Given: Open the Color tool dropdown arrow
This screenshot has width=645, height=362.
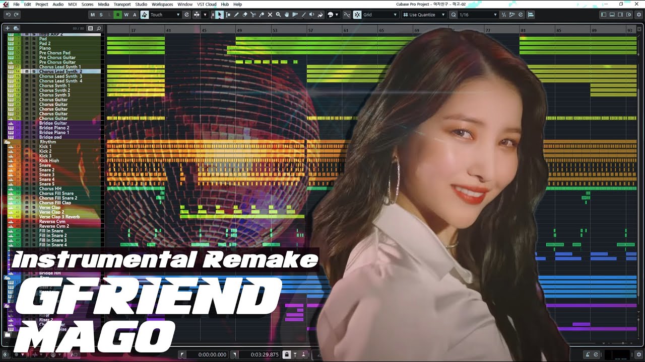Looking at the screenshot, I should [x=337, y=15].
